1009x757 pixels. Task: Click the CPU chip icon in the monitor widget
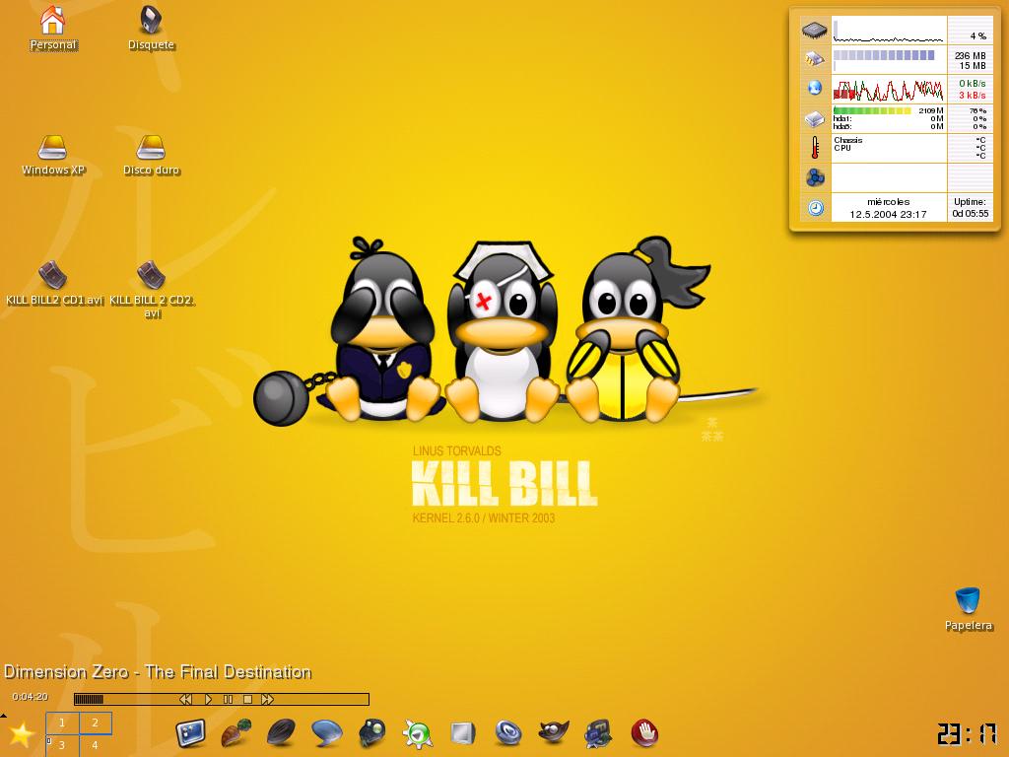click(x=815, y=30)
